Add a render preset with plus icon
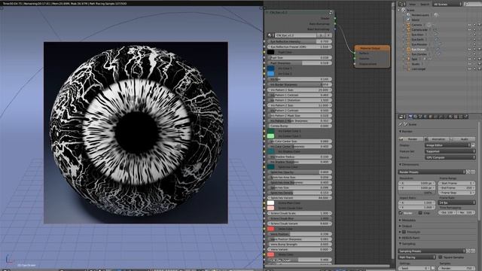Screen dimensions: 482x271 pyautogui.click(x=468, y=172)
